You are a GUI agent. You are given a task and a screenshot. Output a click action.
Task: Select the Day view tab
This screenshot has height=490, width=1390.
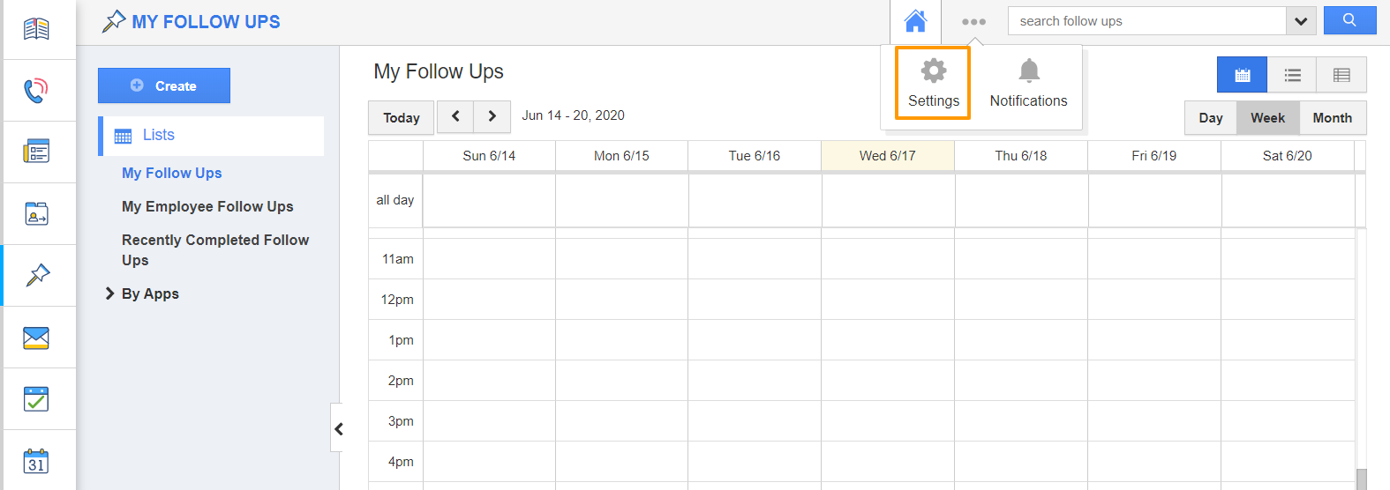pos(1210,118)
